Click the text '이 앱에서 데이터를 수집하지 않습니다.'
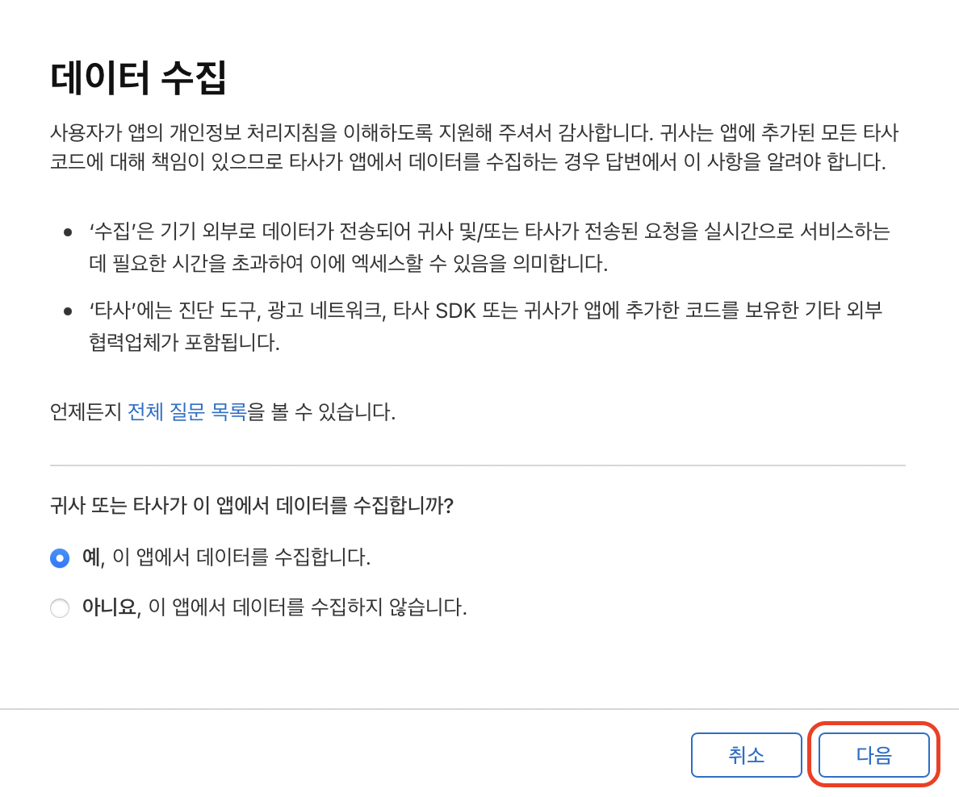Viewport: 959px width, 797px height. [x=308, y=607]
